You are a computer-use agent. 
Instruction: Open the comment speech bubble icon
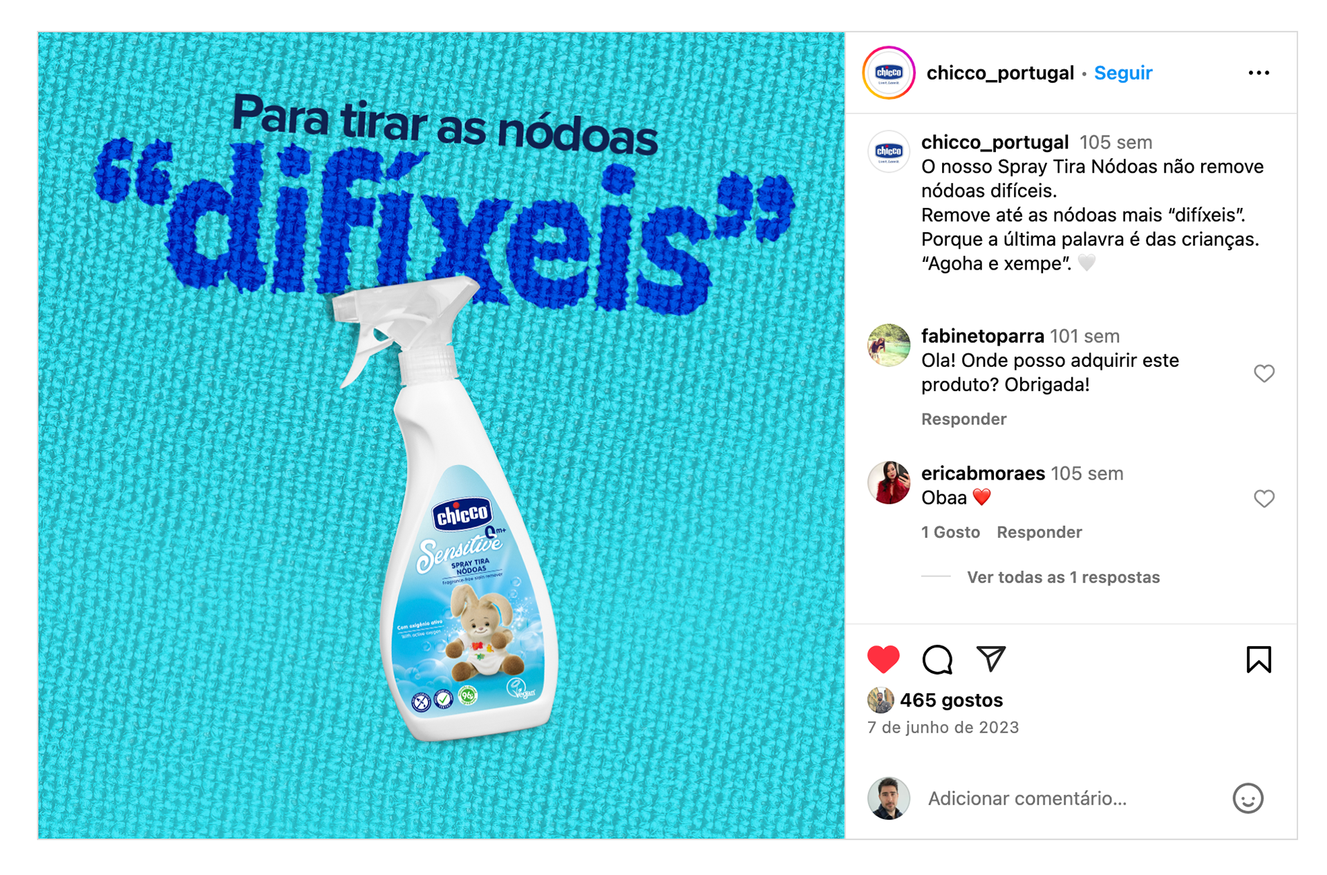[x=937, y=659]
